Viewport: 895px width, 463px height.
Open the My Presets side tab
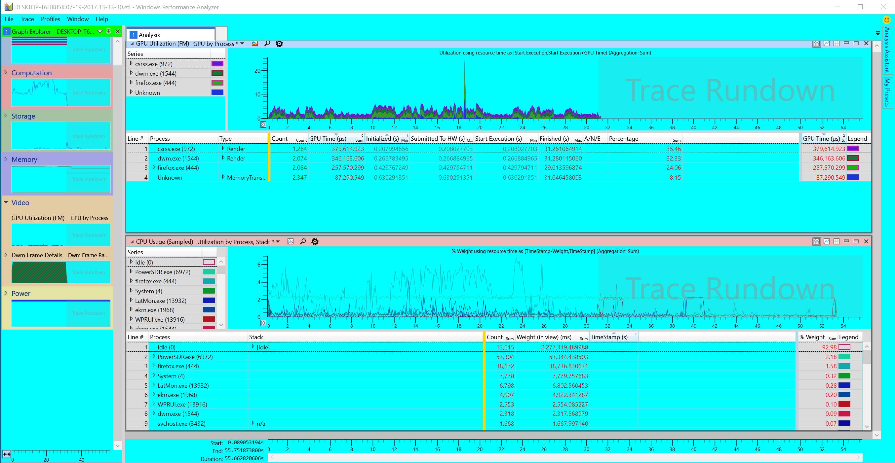tap(887, 92)
